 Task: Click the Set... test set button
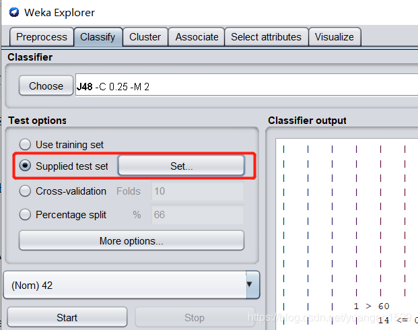click(181, 166)
